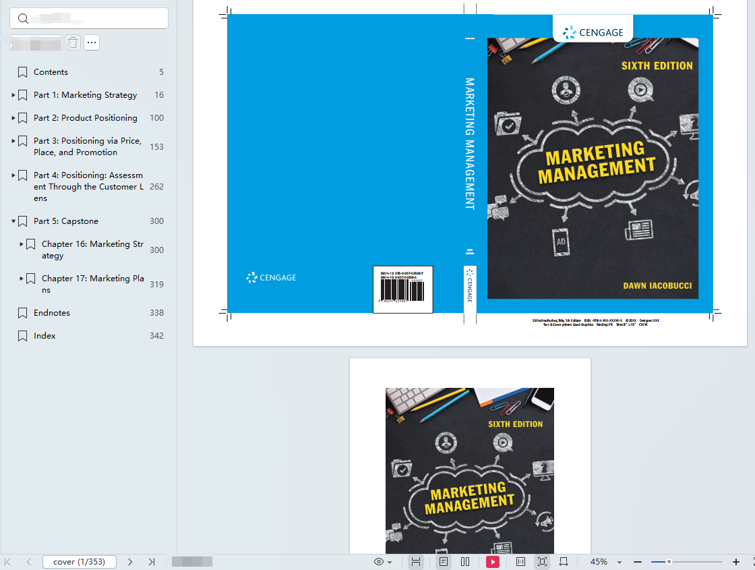Expand the Part 4 bookmark section
This screenshot has height=570, width=755.
[x=13, y=175]
